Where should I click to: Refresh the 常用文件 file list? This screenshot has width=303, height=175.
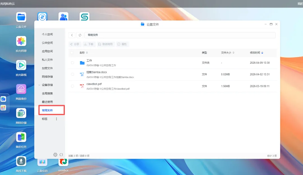point(80,35)
